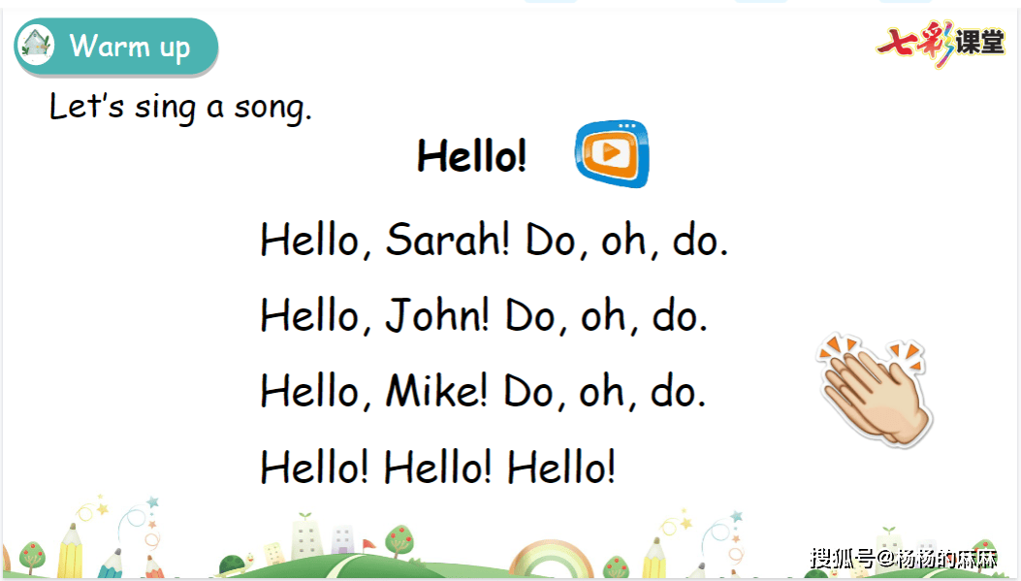Click the white building with sprout on top
Viewport: 1021px width, 581px height.
click(x=306, y=536)
